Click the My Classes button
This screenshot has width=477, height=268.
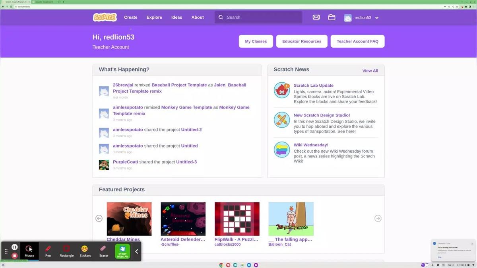pos(256,41)
